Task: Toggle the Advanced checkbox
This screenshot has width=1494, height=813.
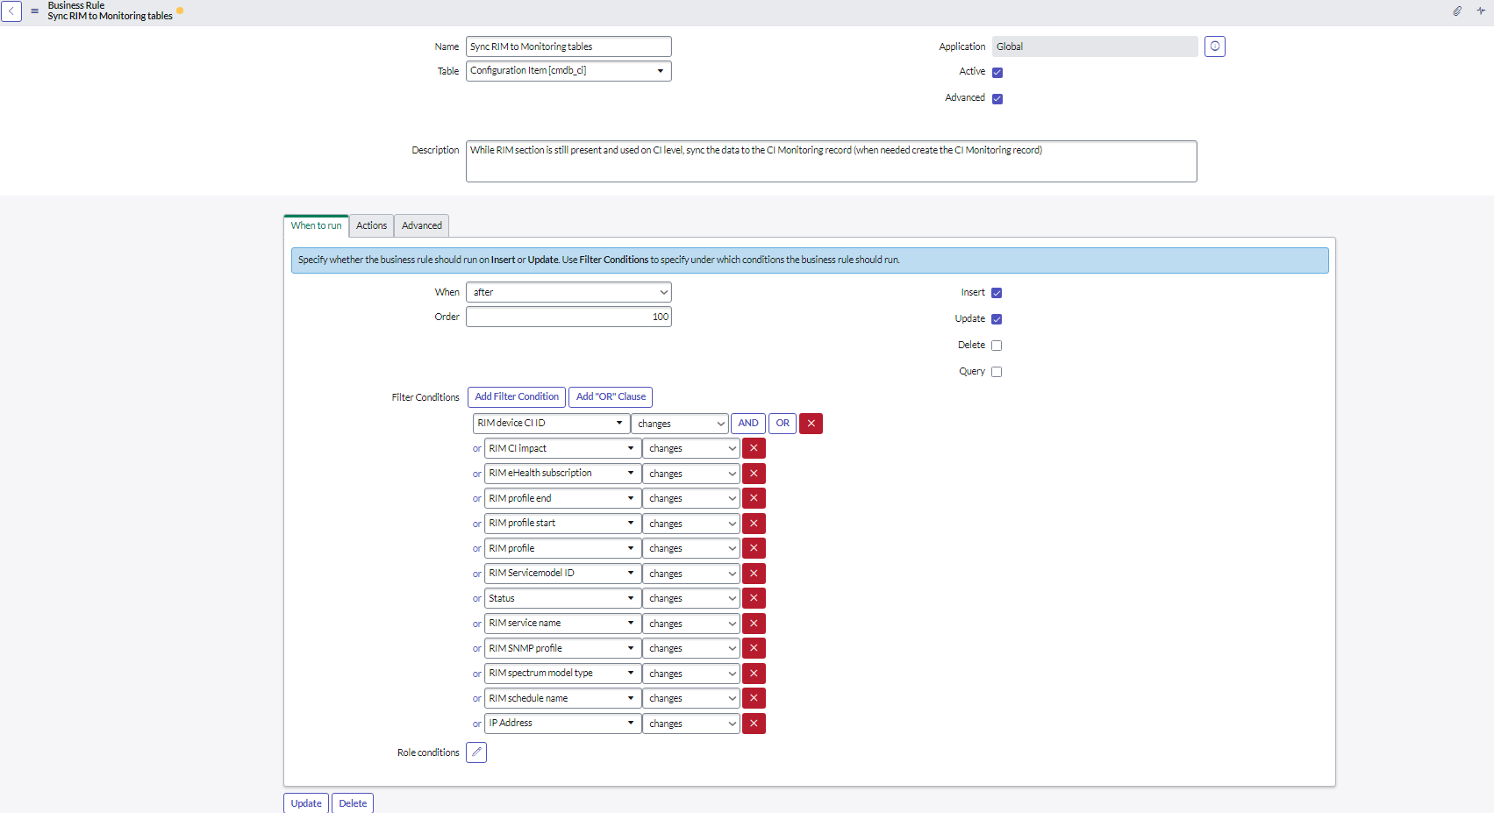Action: (x=997, y=99)
